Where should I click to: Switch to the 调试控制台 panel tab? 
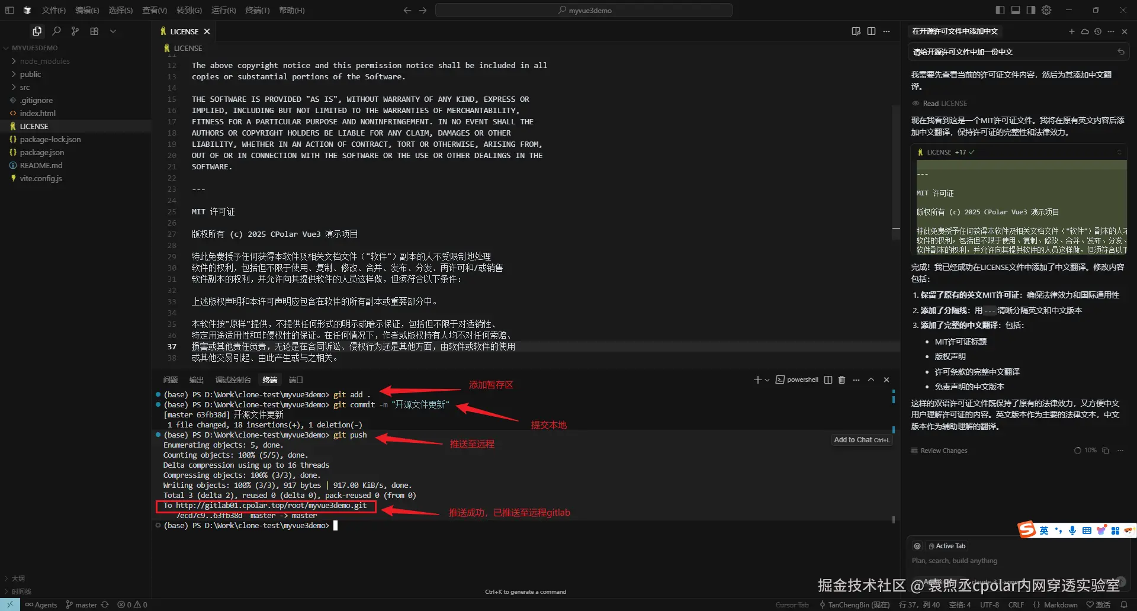(233, 380)
